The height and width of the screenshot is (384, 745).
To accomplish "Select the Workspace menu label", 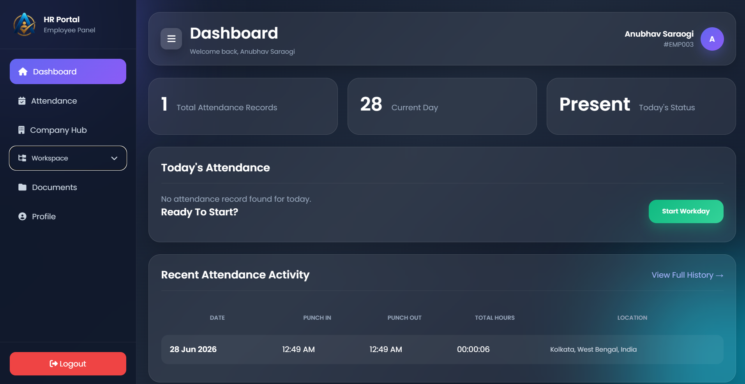I will pyautogui.click(x=50, y=158).
